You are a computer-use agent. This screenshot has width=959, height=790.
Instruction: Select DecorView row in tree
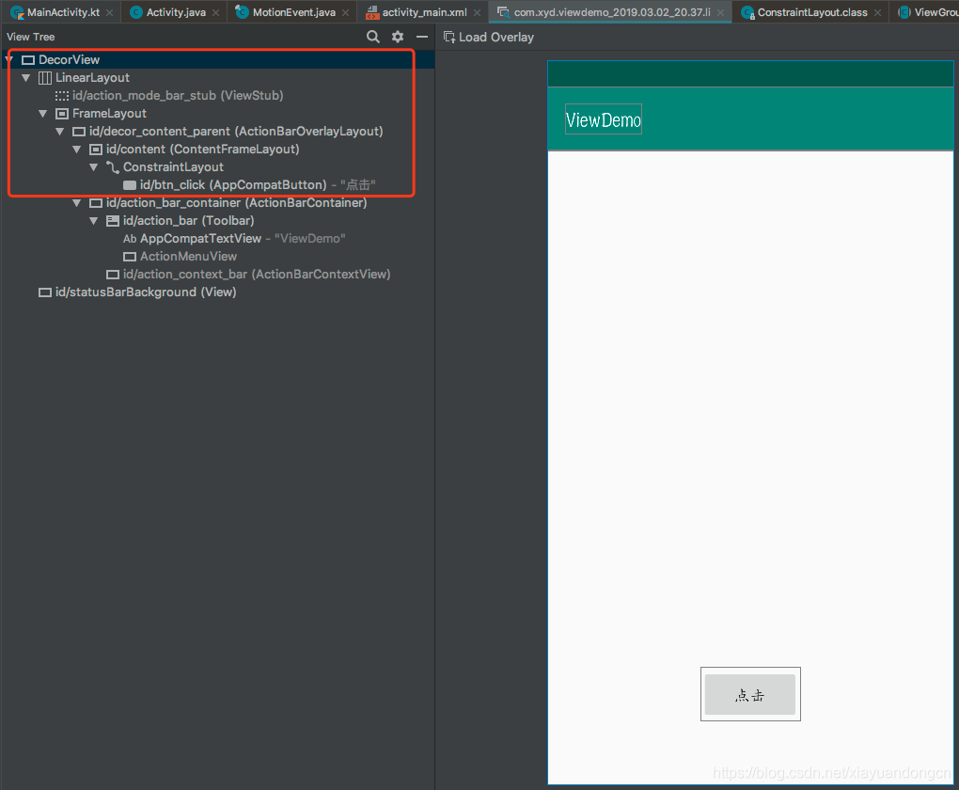pyautogui.click(x=217, y=59)
